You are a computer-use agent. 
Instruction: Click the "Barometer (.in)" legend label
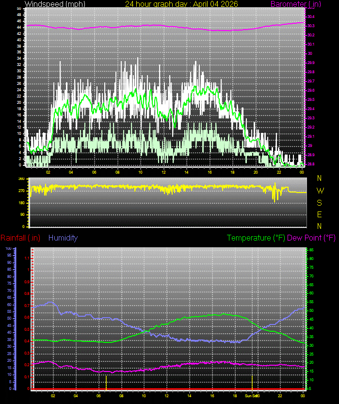[x=296, y=4]
